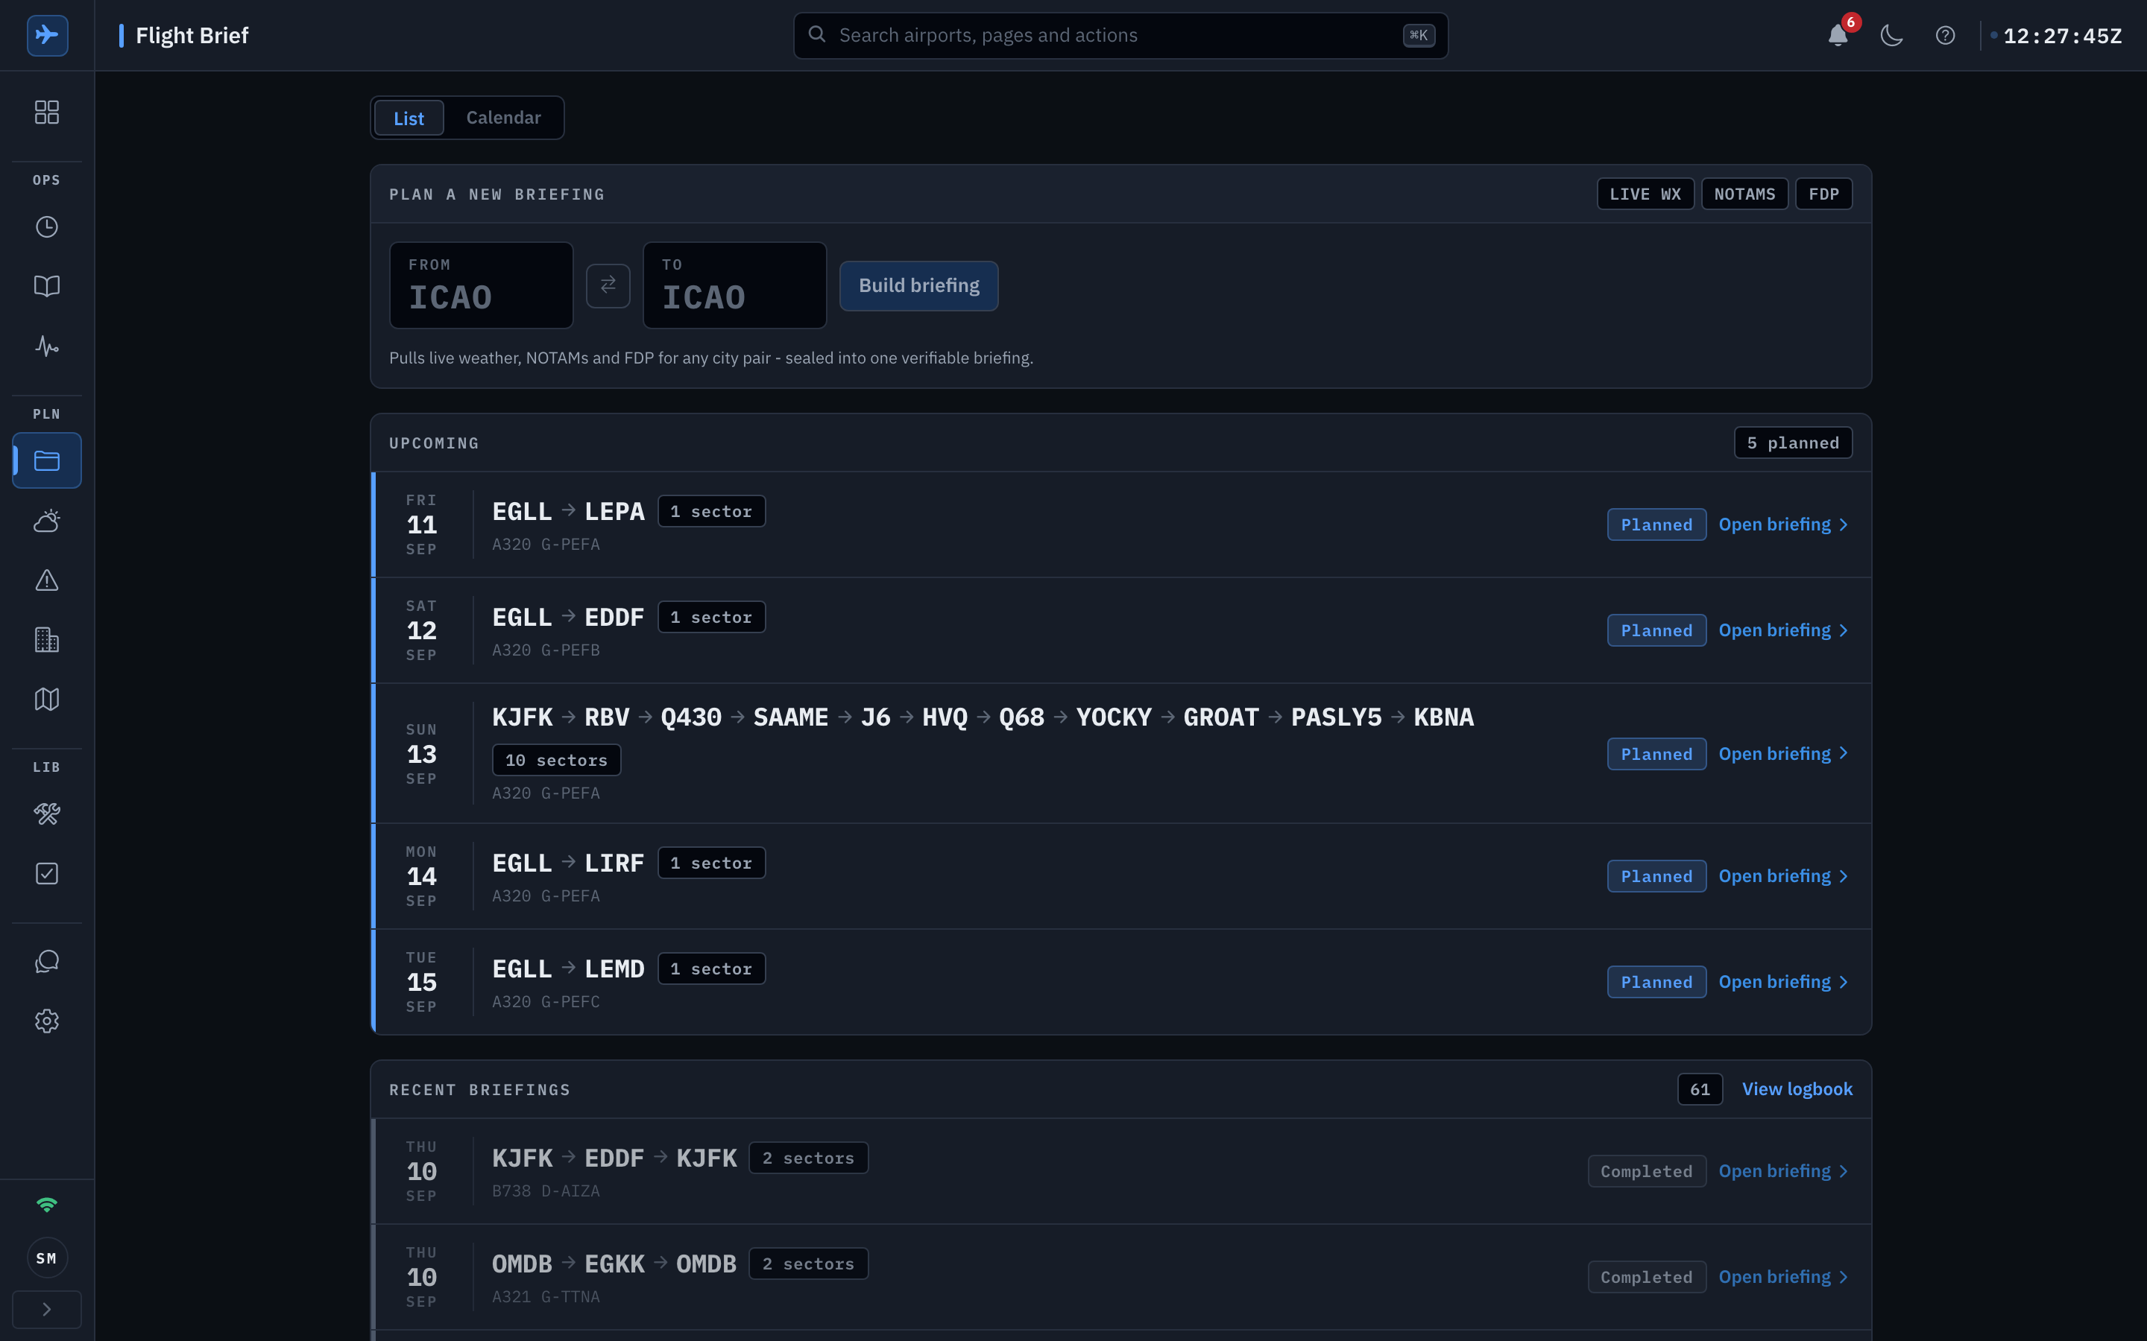
Task: Open the tools icon under LIB
Action: click(x=47, y=814)
